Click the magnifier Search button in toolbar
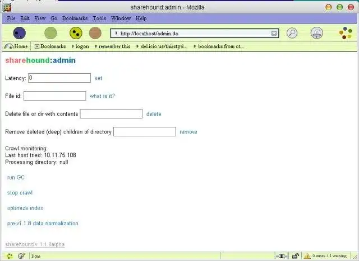The width and height of the screenshot is (359, 261). 292,33
